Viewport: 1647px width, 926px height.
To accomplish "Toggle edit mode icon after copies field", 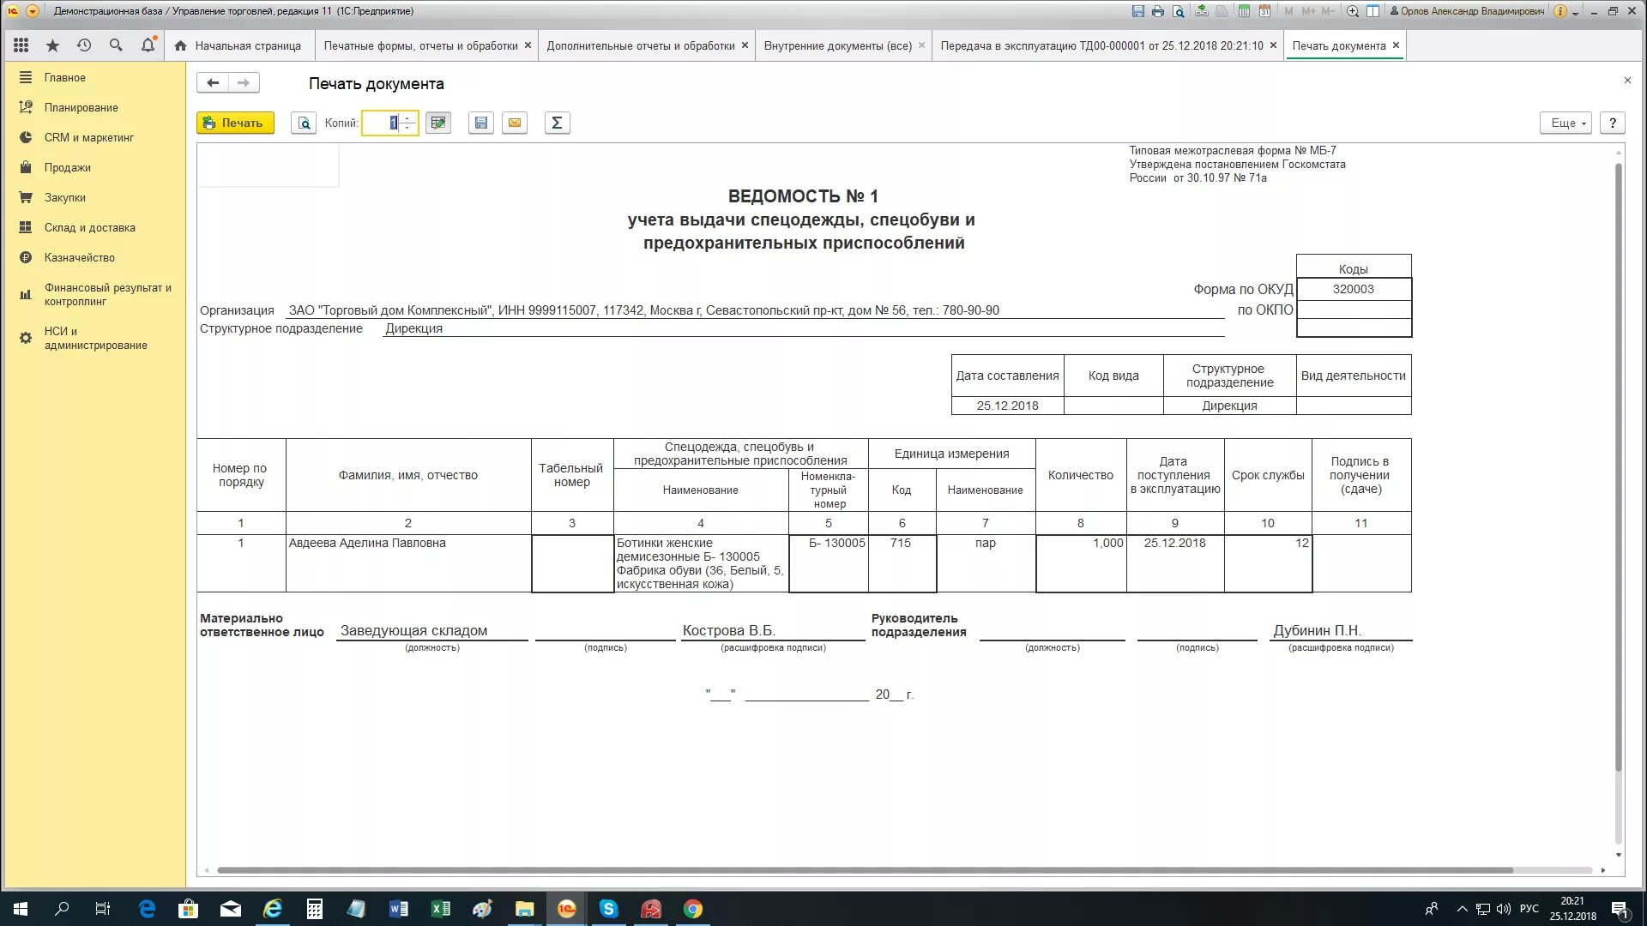I will [438, 123].
